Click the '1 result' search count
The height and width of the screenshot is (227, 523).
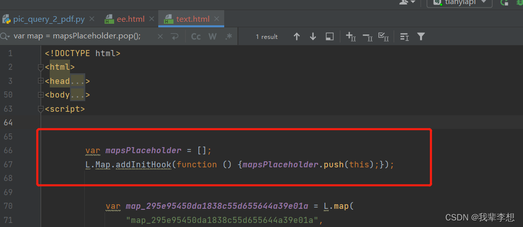coord(266,37)
